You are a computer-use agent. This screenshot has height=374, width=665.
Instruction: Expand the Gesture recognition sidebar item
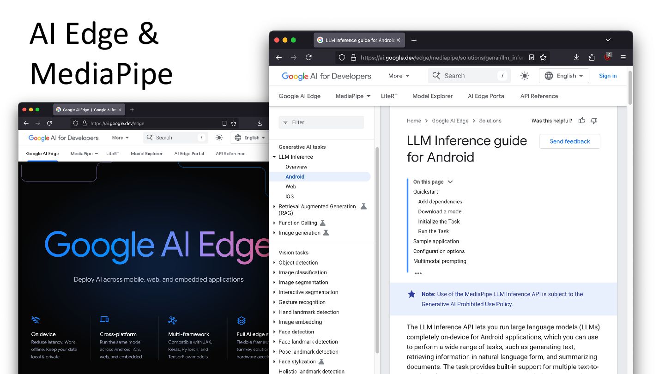click(x=274, y=302)
